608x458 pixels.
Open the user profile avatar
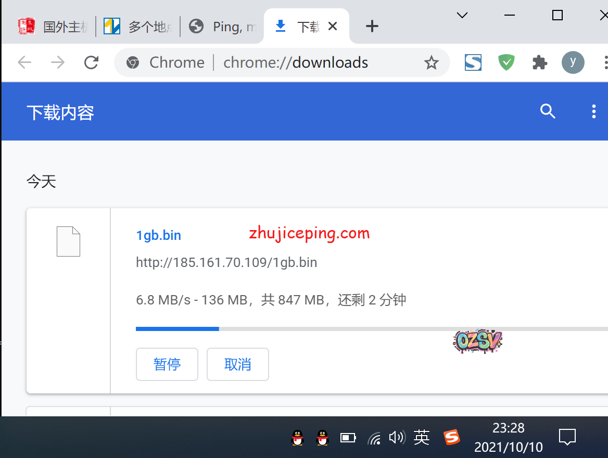point(573,63)
